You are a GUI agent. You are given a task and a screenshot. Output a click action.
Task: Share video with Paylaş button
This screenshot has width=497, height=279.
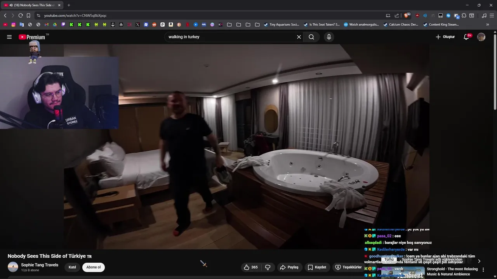click(289, 267)
